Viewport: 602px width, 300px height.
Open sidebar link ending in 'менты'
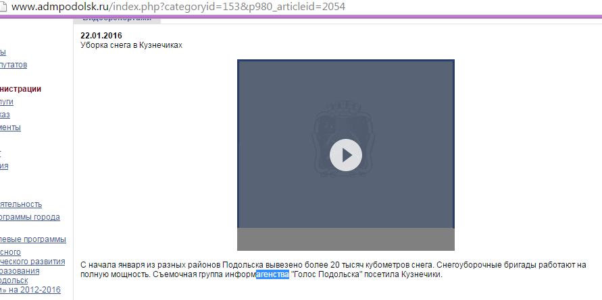(10, 127)
